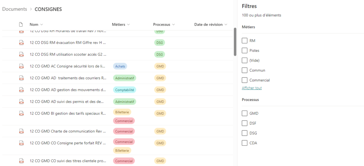Click the PDF icon of the 'suivi des permis' row
Viewport: 364px width, 166px height.
pyautogui.click(x=21, y=101)
